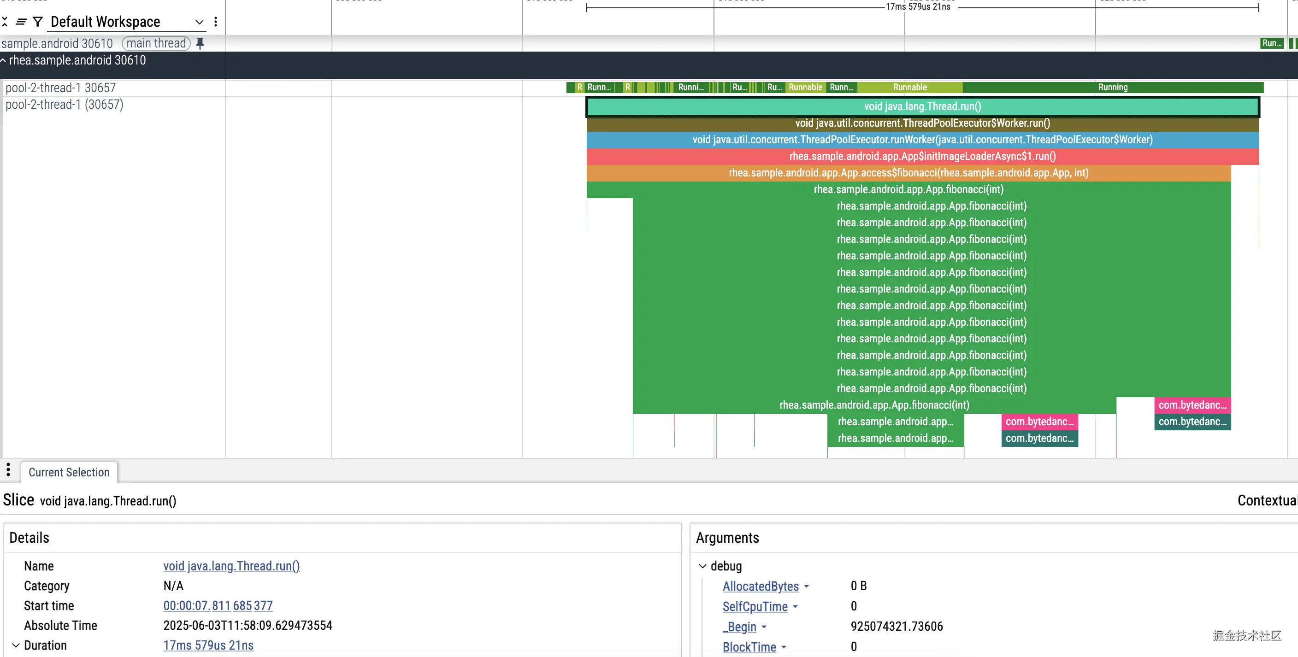Select the Current Selection tab
The width and height of the screenshot is (1298, 657).
pyautogui.click(x=69, y=472)
